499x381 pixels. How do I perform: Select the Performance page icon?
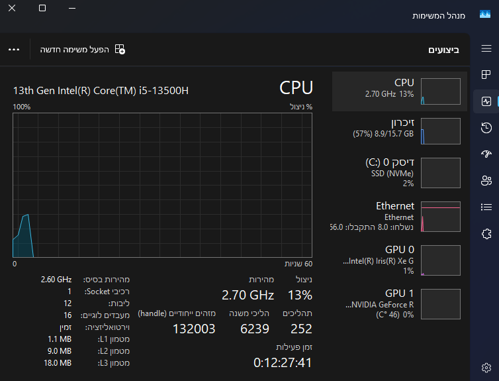(486, 101)
